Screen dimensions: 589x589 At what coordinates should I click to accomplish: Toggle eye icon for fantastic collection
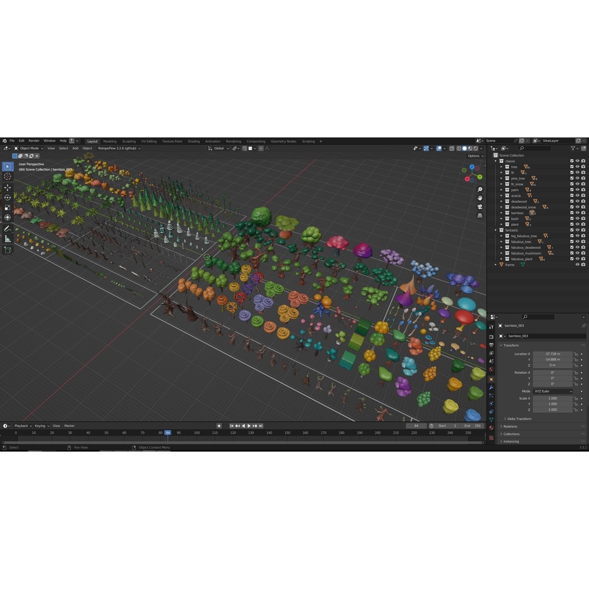point(578,230)
